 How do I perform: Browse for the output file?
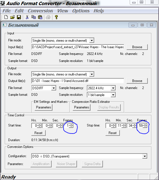(137, 81)
